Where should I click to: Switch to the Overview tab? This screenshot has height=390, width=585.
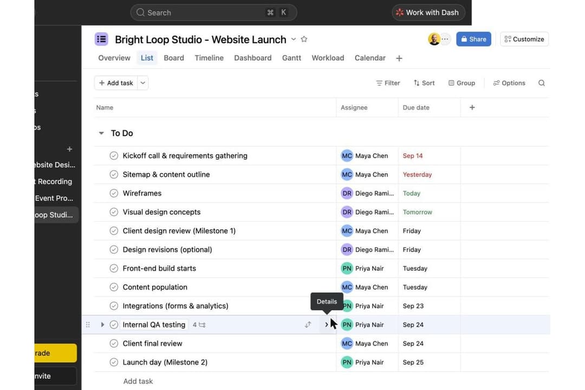pyautogui.click(x=114, y=58)
